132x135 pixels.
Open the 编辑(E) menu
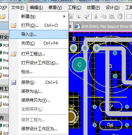point(36,8)
